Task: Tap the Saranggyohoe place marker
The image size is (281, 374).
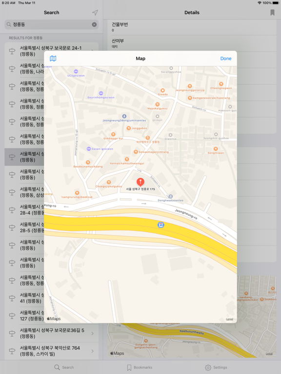Action: click(x=171, y=68)
